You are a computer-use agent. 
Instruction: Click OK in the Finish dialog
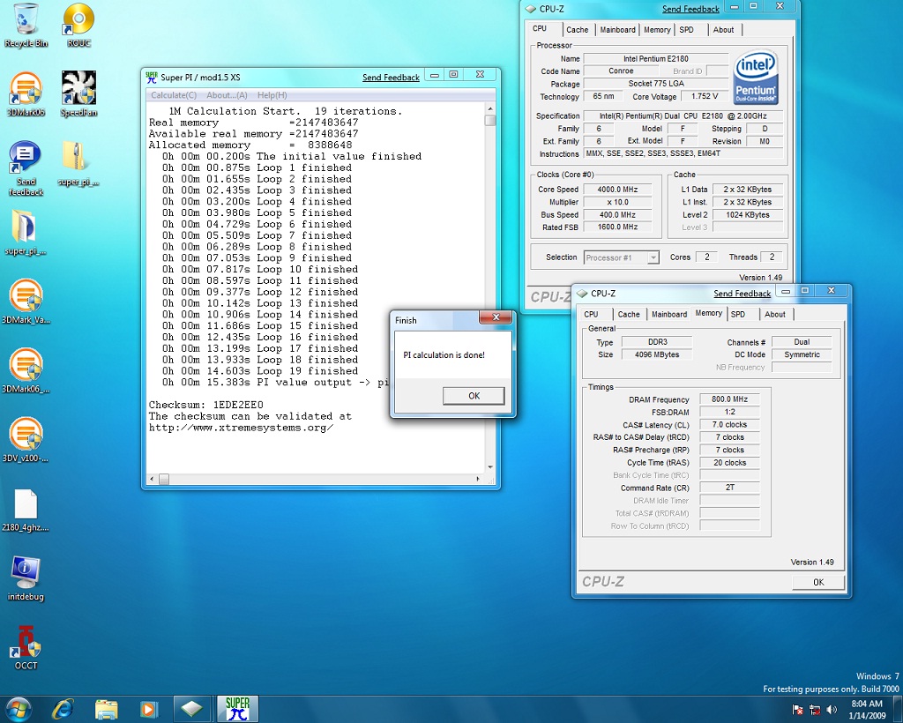pyautogui.click(x=474, y=396)
